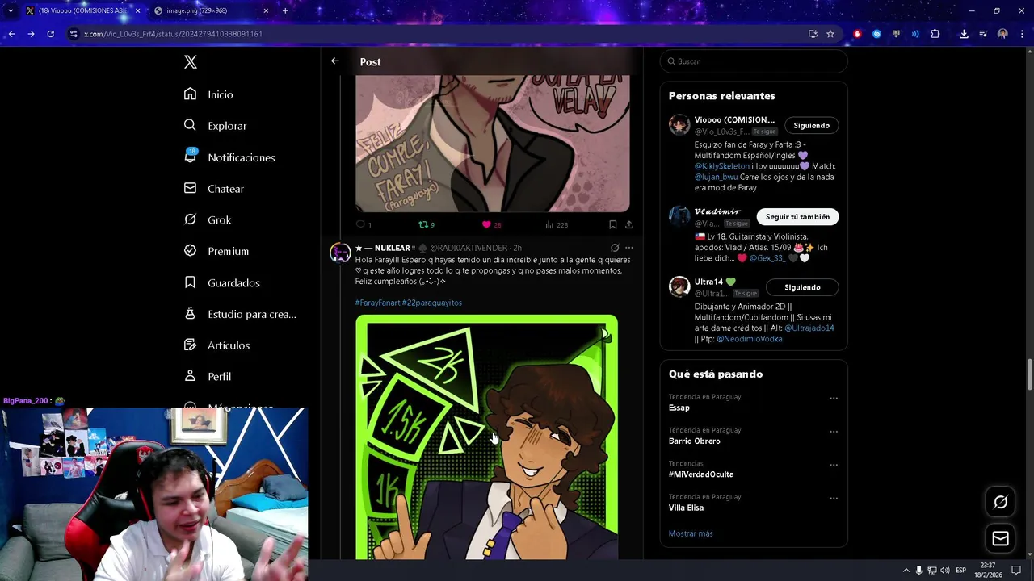This screenshot has height=581, width=1034.
Task: Open the #MiVerdadOculta trend
Action: (x=701, y=474)
